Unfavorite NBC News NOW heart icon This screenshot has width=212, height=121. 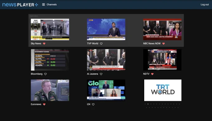[163, 44]
